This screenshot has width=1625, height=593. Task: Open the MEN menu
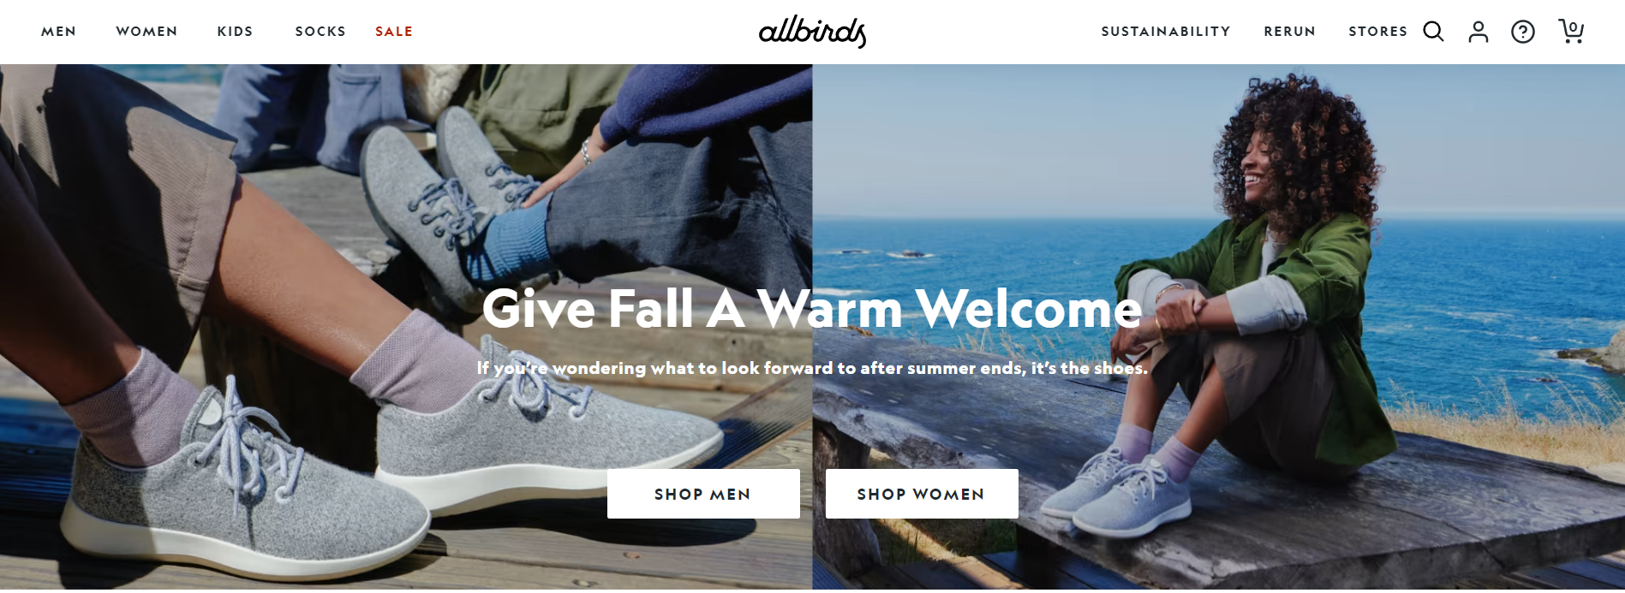tap(59, 32)
